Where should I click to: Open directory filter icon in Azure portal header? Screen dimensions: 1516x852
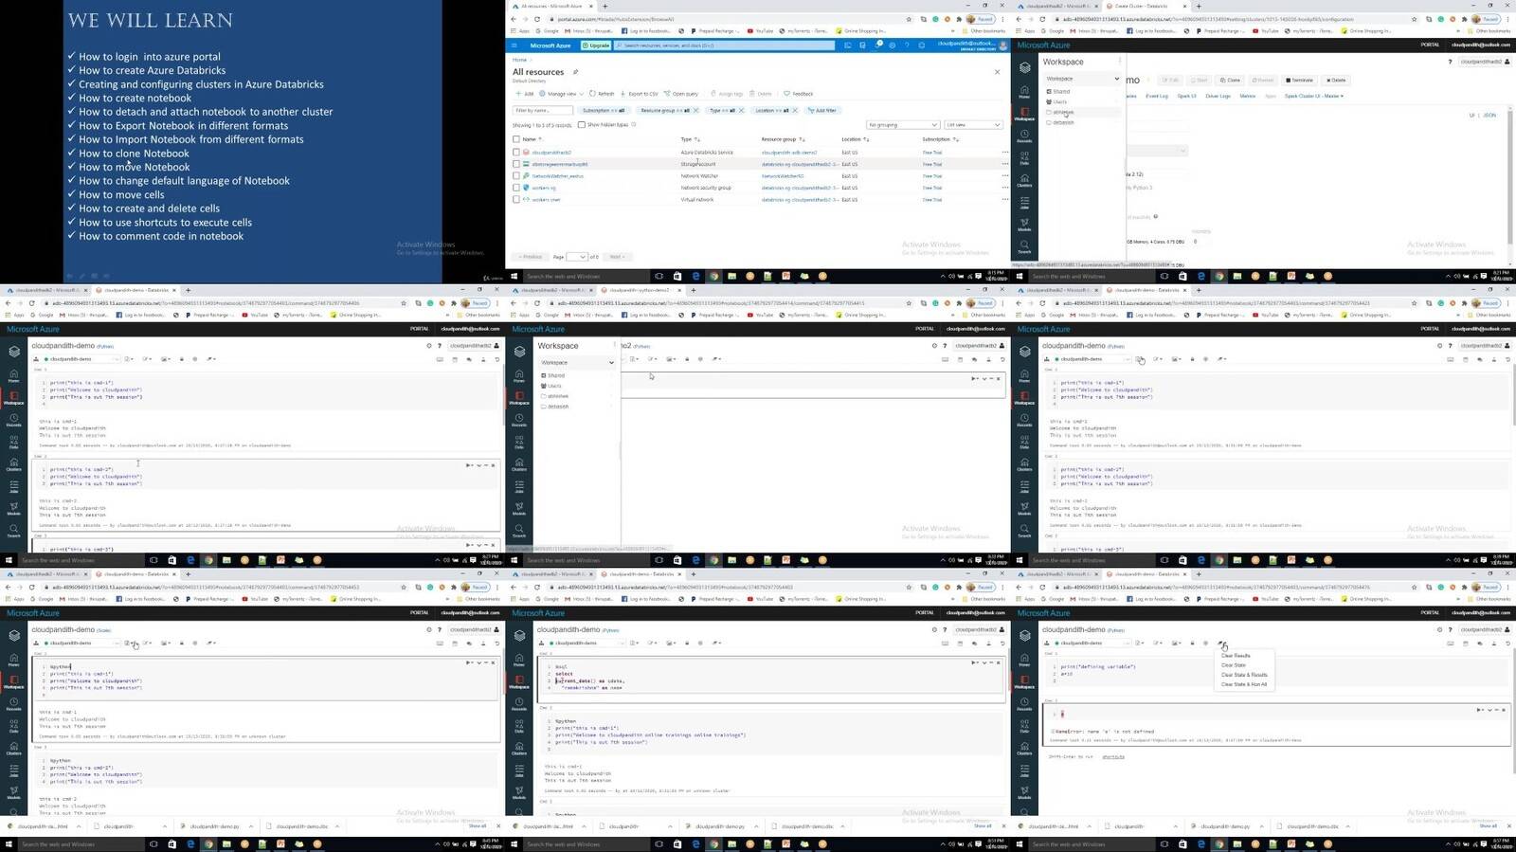(862, 45)
